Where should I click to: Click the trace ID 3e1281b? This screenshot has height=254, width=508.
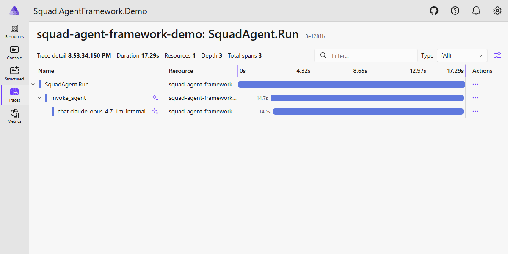point(315,36)
